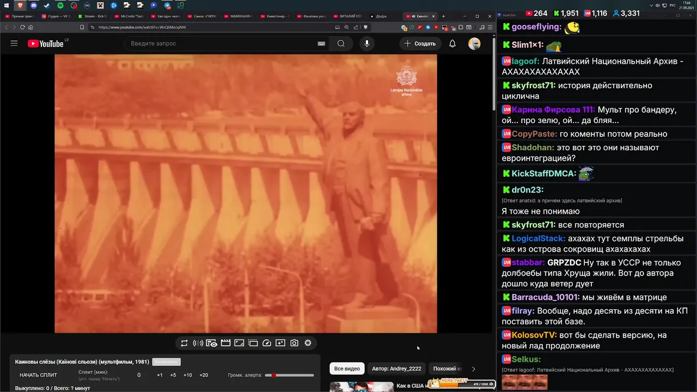Screen dimensions: 697x392
Task: Toggle the loop video control
Action: [184, 343]
